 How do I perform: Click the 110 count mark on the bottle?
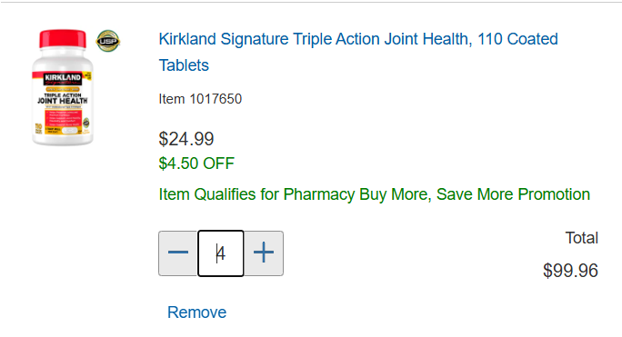click(x=38, y=128)
